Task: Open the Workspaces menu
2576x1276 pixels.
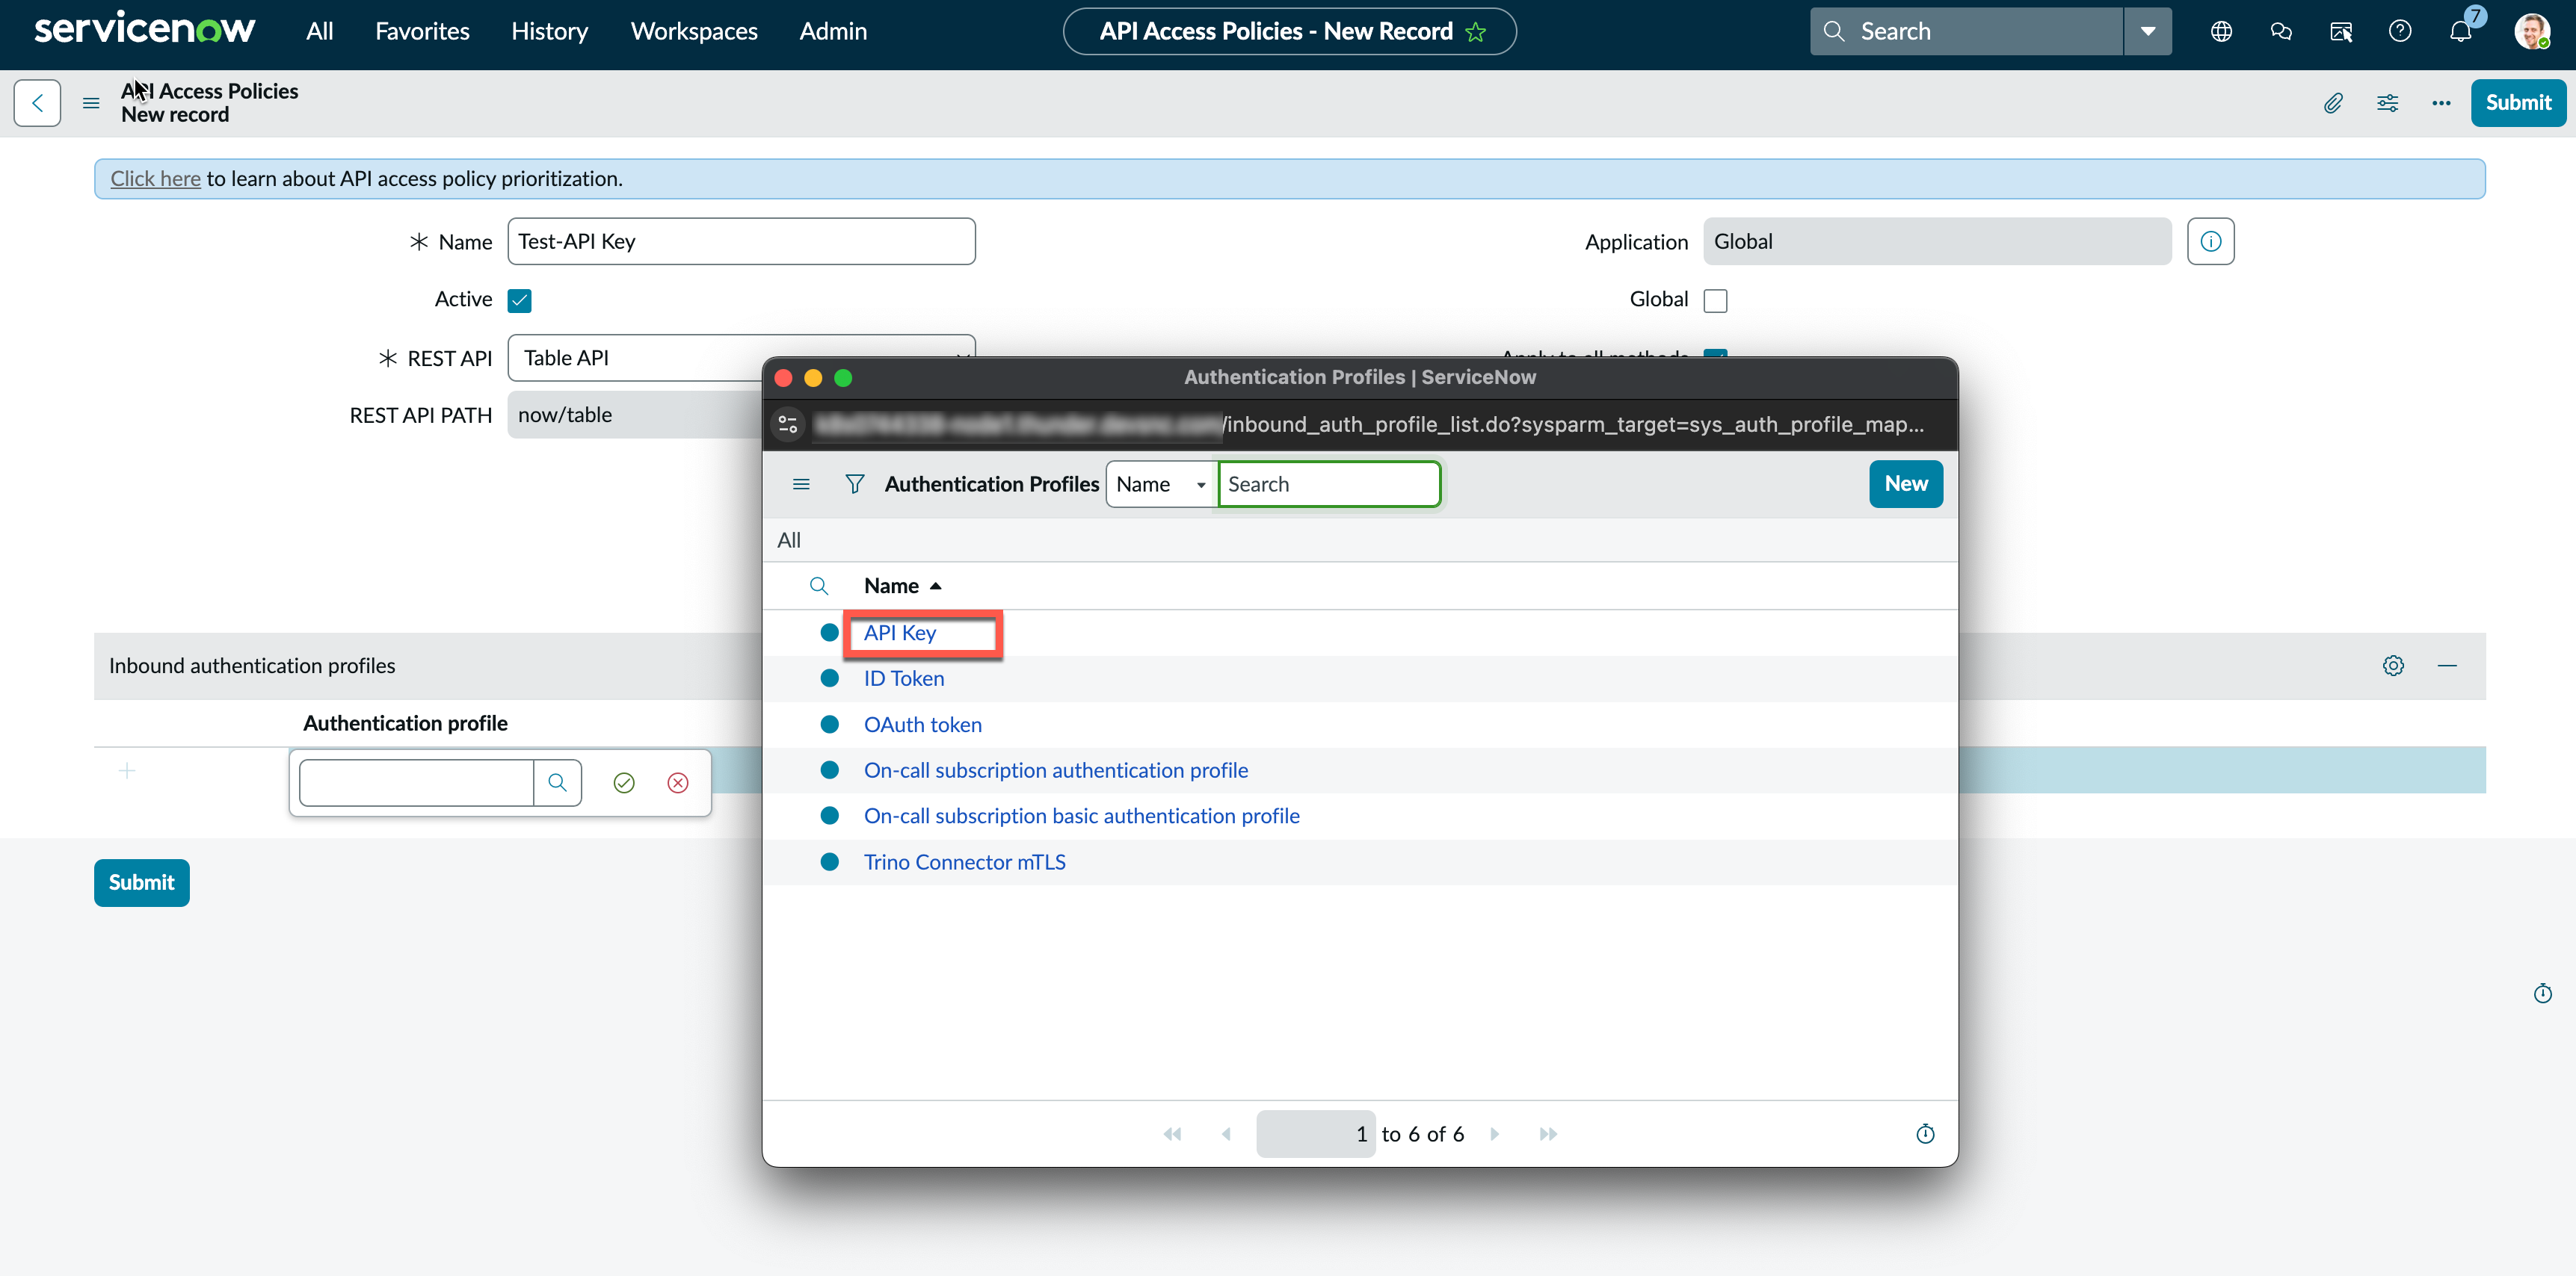Action: coord(694,31)
